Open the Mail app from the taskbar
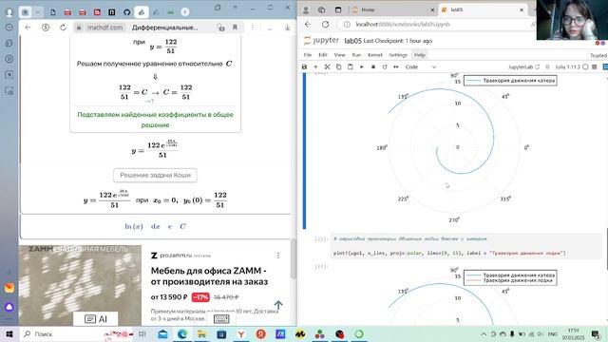Image resolution: width=608 pixels, height=342 pixels. 162,333
